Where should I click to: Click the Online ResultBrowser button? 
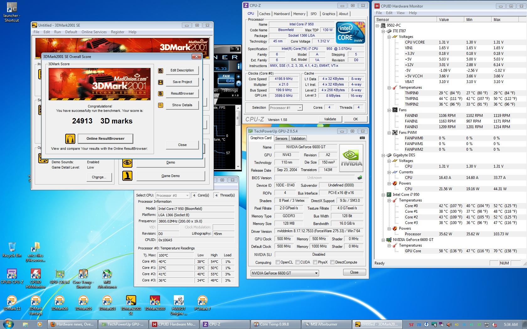point(105,138)
